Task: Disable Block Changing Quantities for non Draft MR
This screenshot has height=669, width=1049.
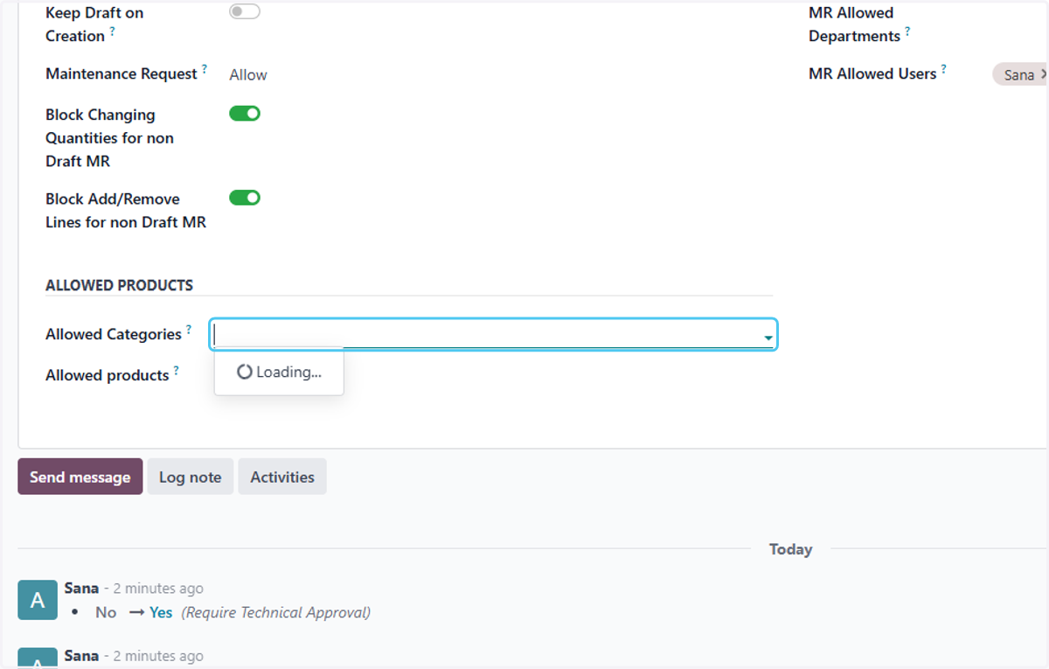Action: 245,114
